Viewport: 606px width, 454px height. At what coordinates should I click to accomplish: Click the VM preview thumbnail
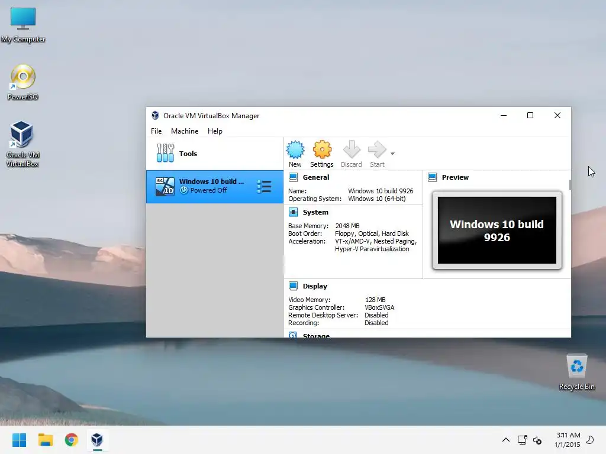497,231
